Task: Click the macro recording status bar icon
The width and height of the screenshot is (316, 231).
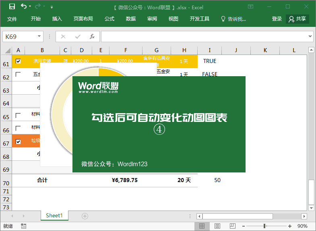Action: [23, 226]
